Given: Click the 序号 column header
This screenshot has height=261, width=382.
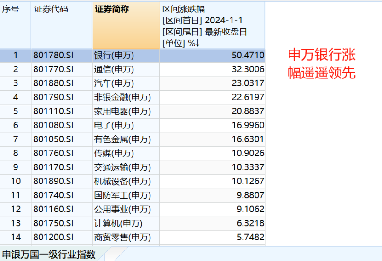Looking at the screenshot, I should tap(15, 26).
